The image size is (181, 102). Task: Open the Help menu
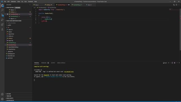pyautogui.click(x=35, y=2)
